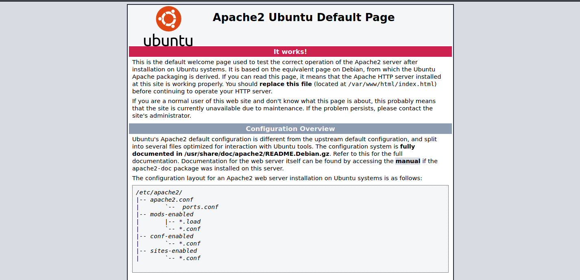
Task: Click the bold 'replace this file' text
Action: click(286, 84)
